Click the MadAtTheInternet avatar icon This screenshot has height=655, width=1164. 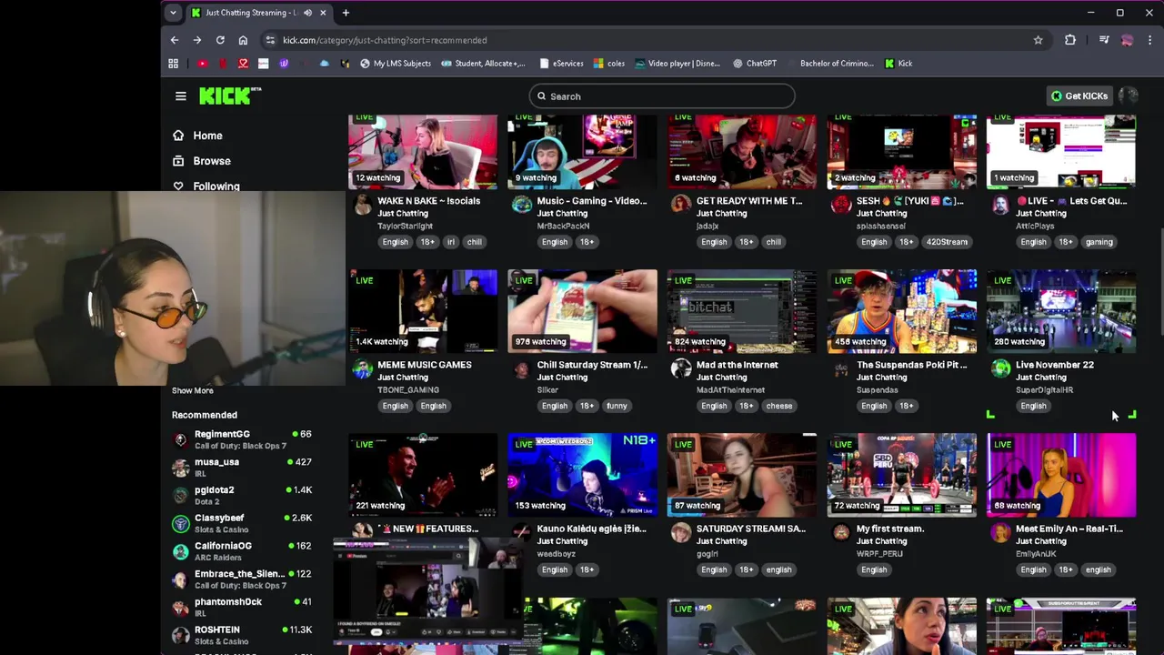681,368
